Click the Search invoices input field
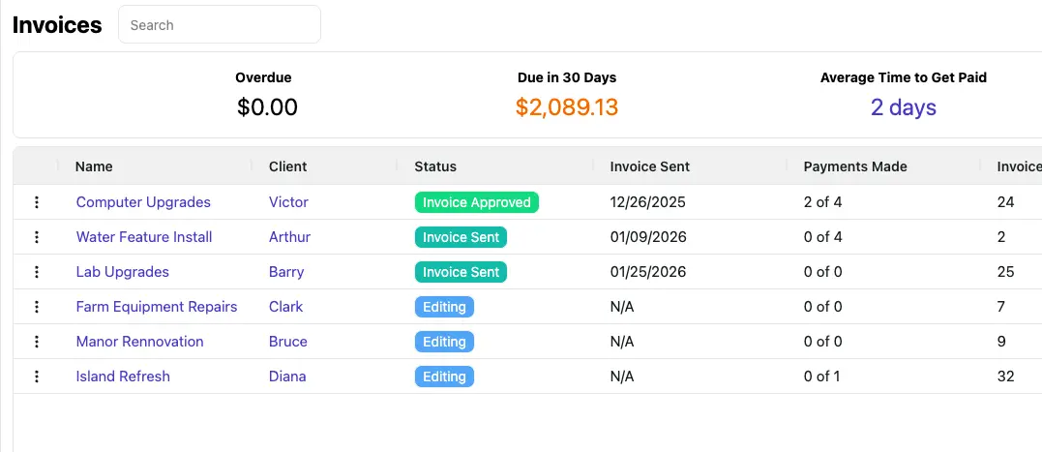 tap(219, 25)
